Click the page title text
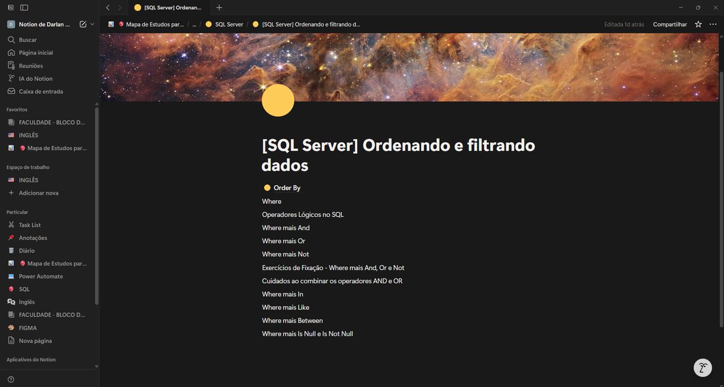The width and height of the screenshot is (724, 387). coord(398,155)
